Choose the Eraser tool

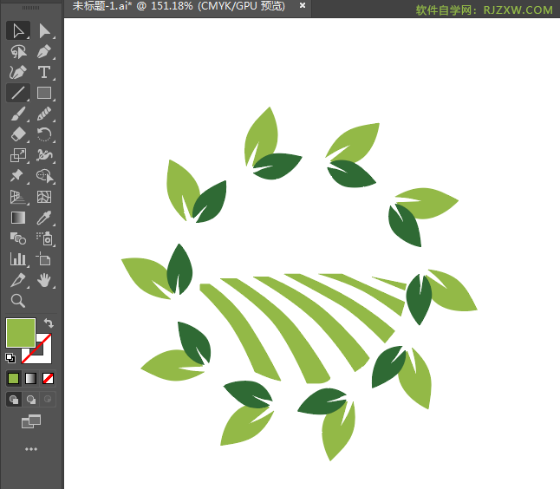click(x=18, y=134)
